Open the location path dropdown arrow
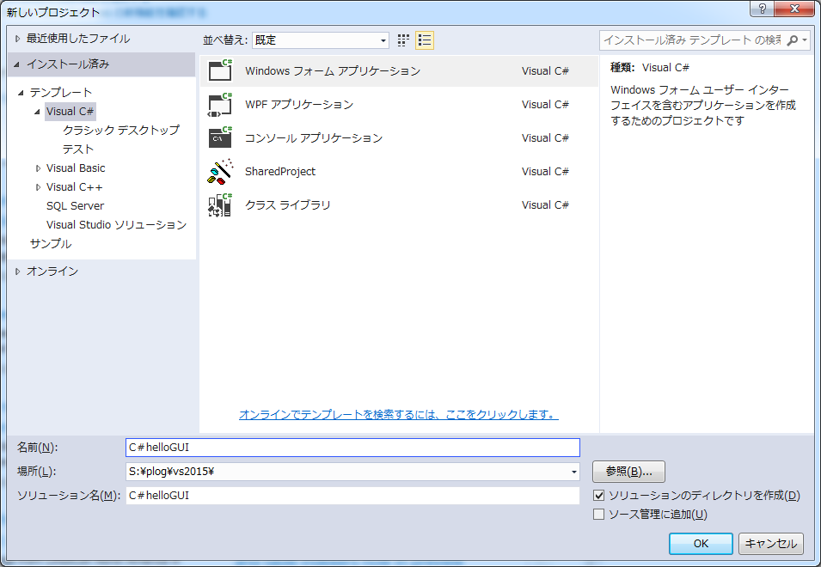The height and width of the screenshot is (567, 821). (574, 472)
